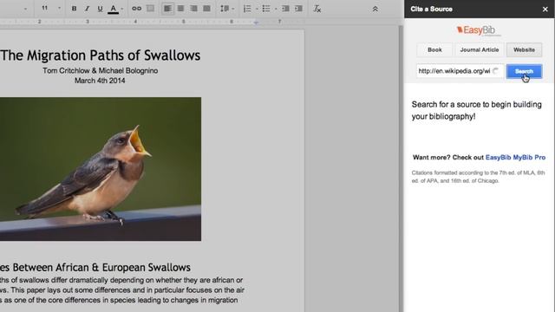Open the text color picker
Screen dimensions: 555x312
click(x=113, y=9)
